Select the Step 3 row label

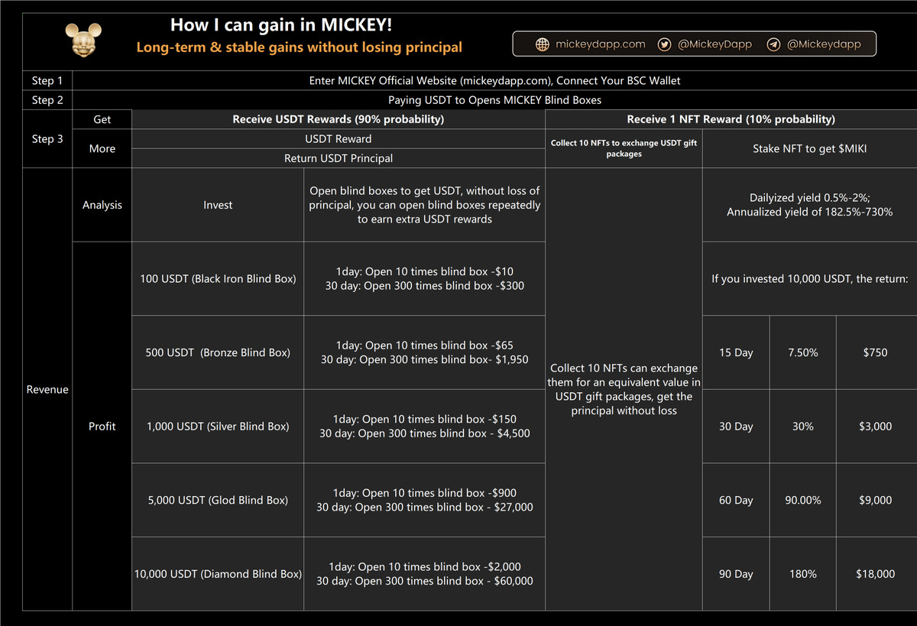[47, 139]
